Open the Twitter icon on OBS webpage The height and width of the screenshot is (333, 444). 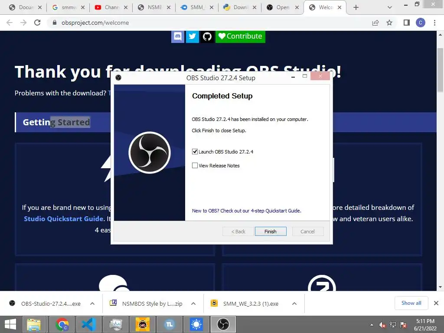tap(192, 36)
